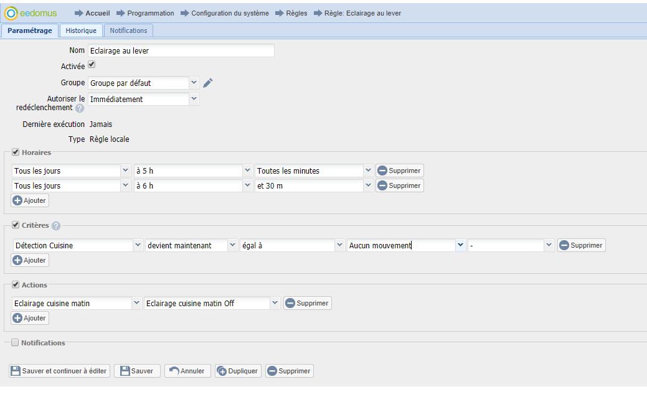Click the Dupliquer button
The width and height of the screenshot is (647, 397).
pyautogui.click(x=238, y=371)
